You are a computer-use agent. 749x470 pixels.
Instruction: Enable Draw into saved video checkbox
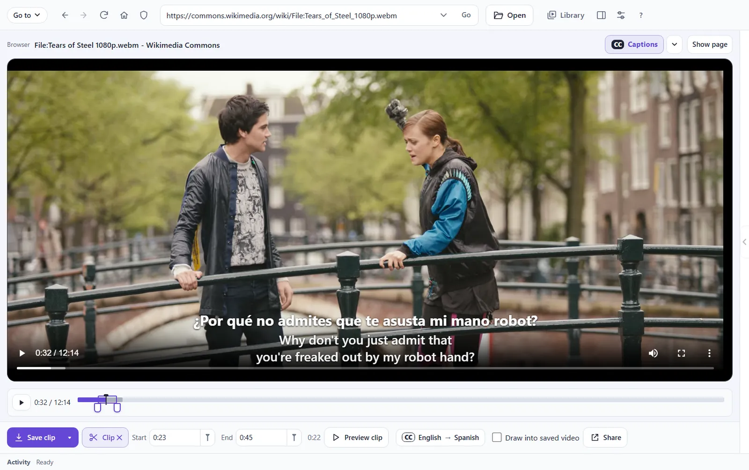(497, 438)
